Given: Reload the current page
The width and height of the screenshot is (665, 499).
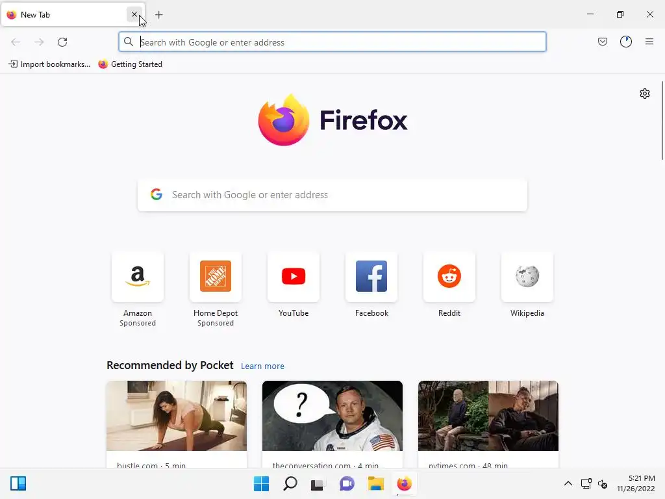Looking at the screenshot, I should [x=62, y=42].
